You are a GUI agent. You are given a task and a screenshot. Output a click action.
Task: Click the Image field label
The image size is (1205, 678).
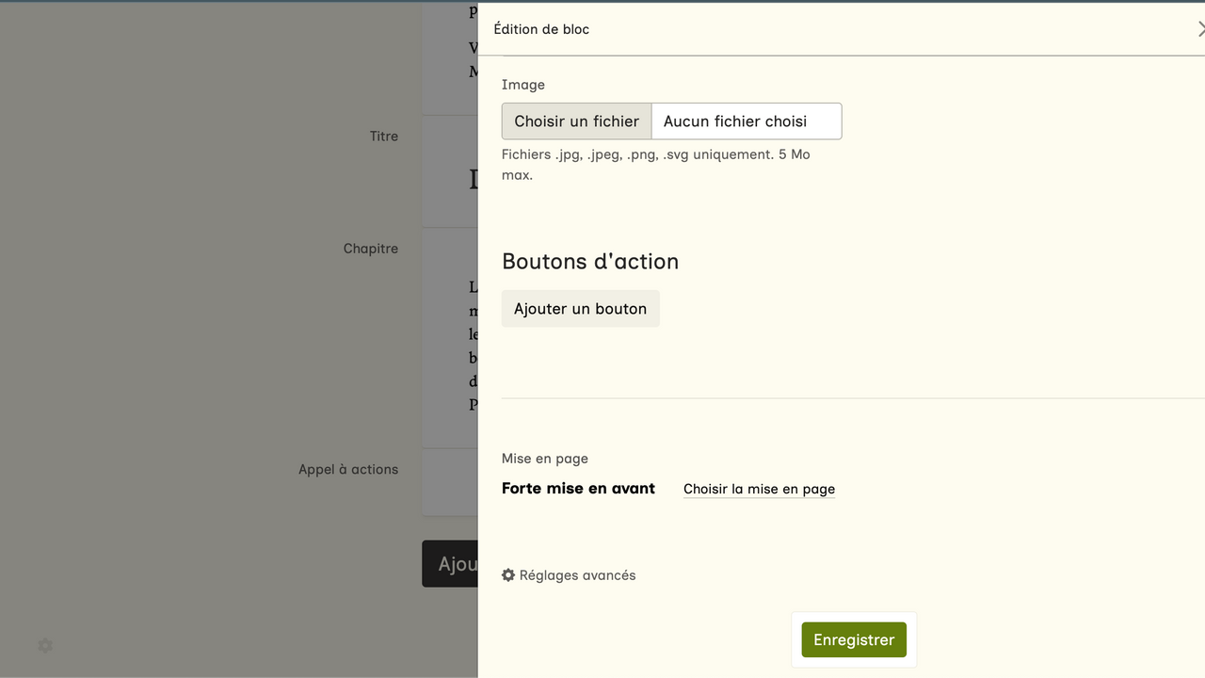click(x=523, y=85)
